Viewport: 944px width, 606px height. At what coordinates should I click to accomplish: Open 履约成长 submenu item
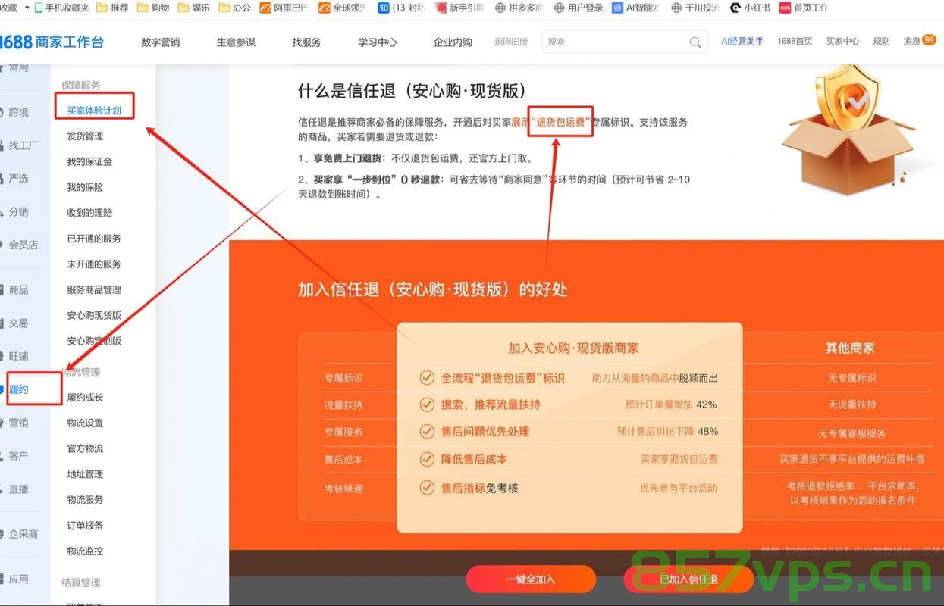pos(85,398)
